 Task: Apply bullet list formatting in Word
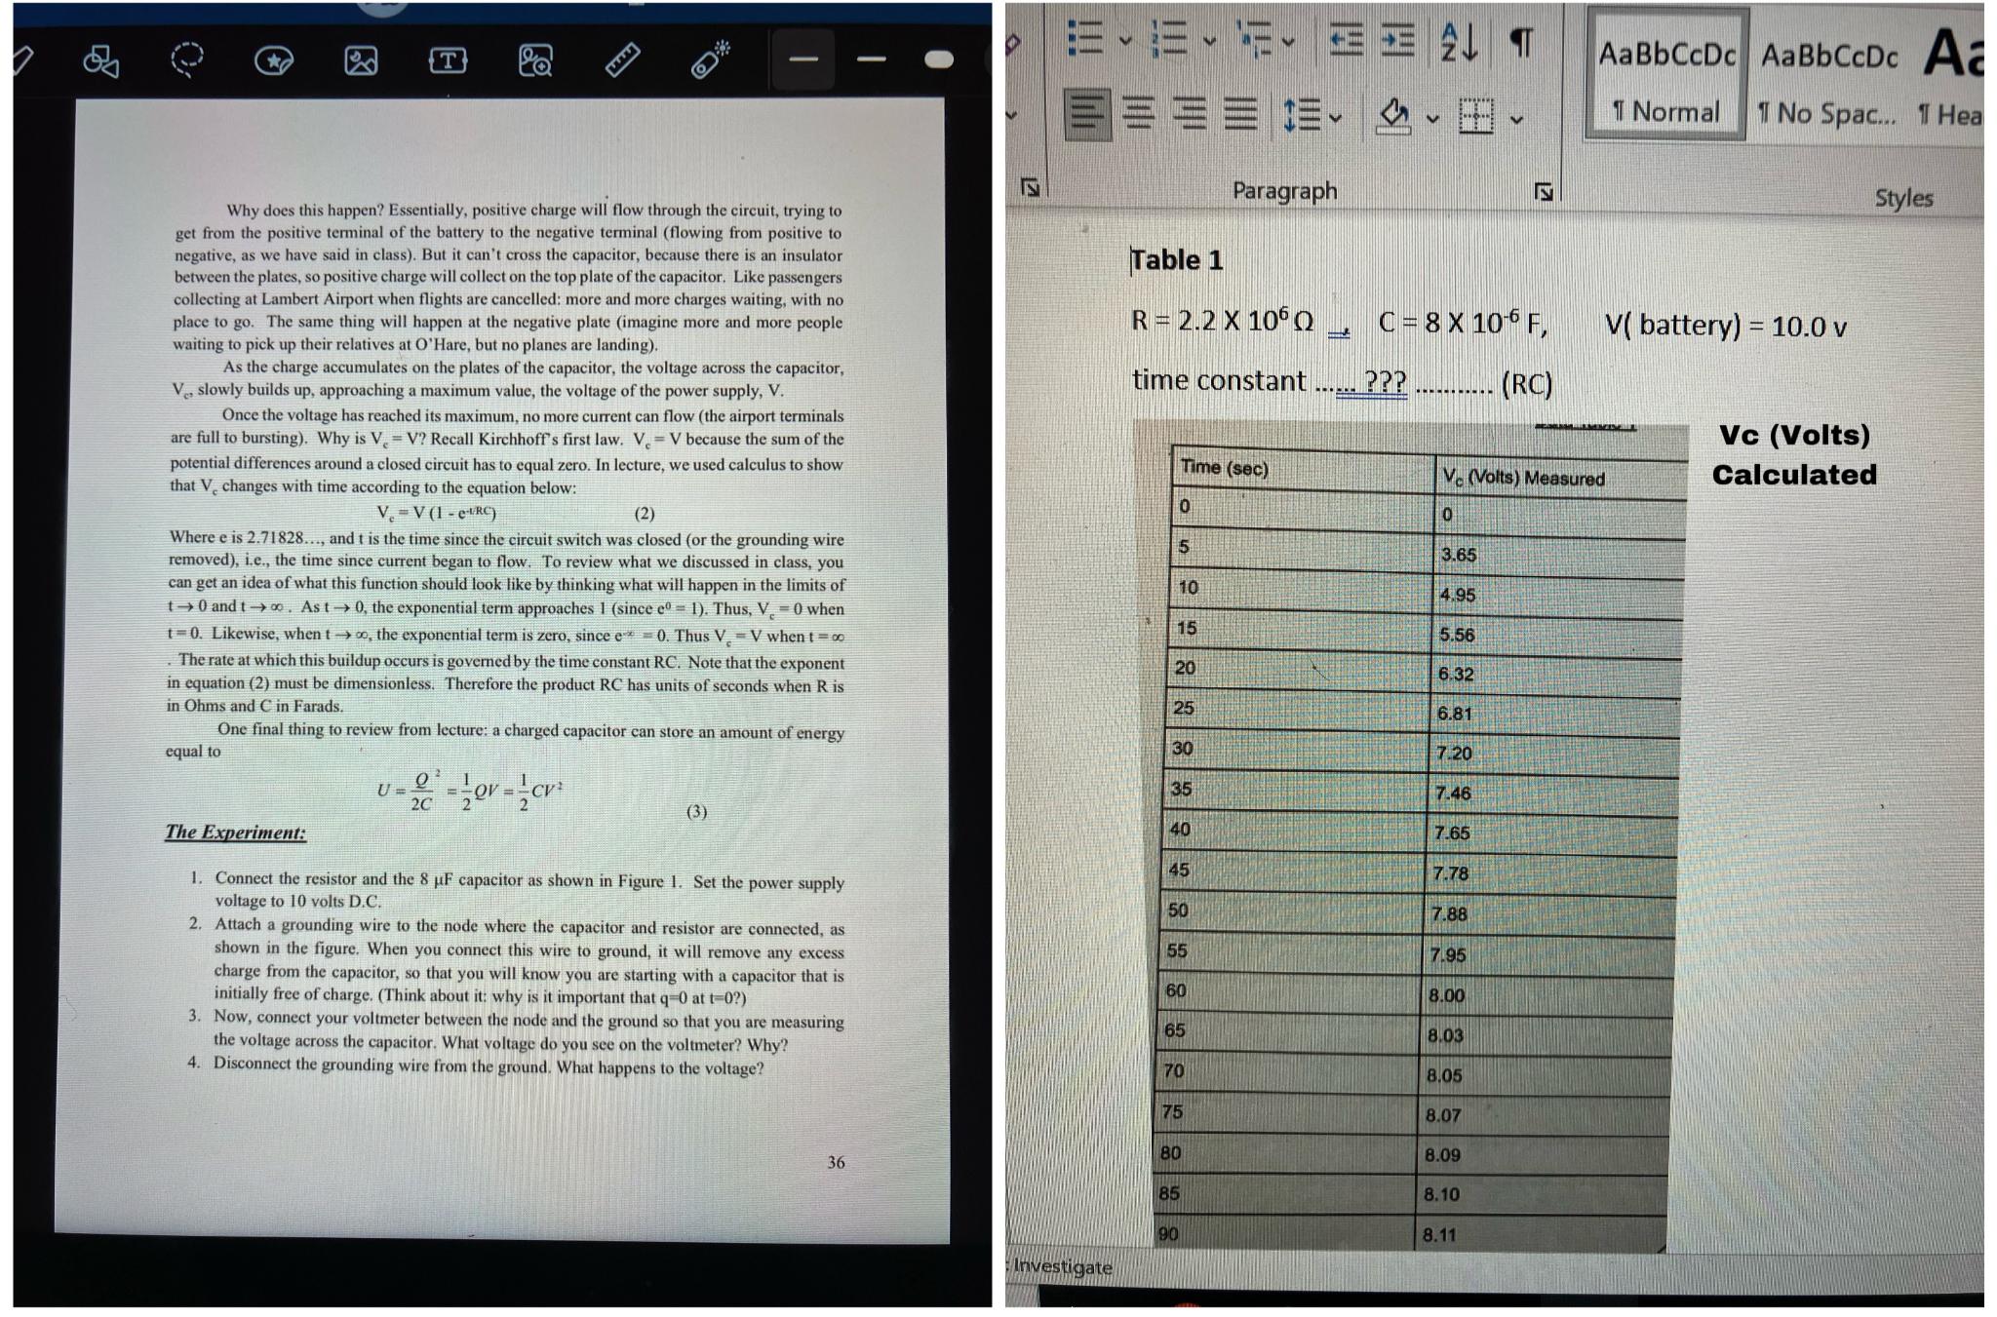point(1085,39)
